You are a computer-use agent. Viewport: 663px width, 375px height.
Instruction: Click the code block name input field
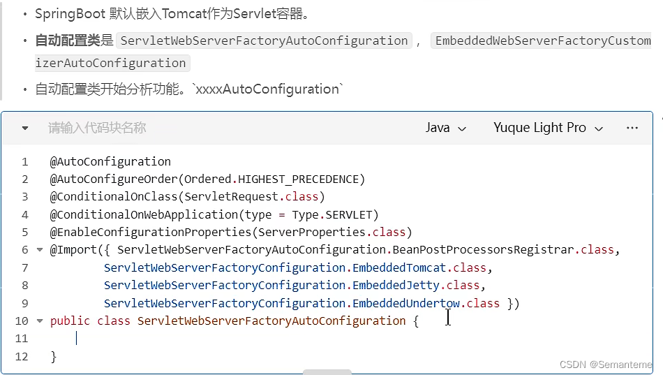(97, 128)
